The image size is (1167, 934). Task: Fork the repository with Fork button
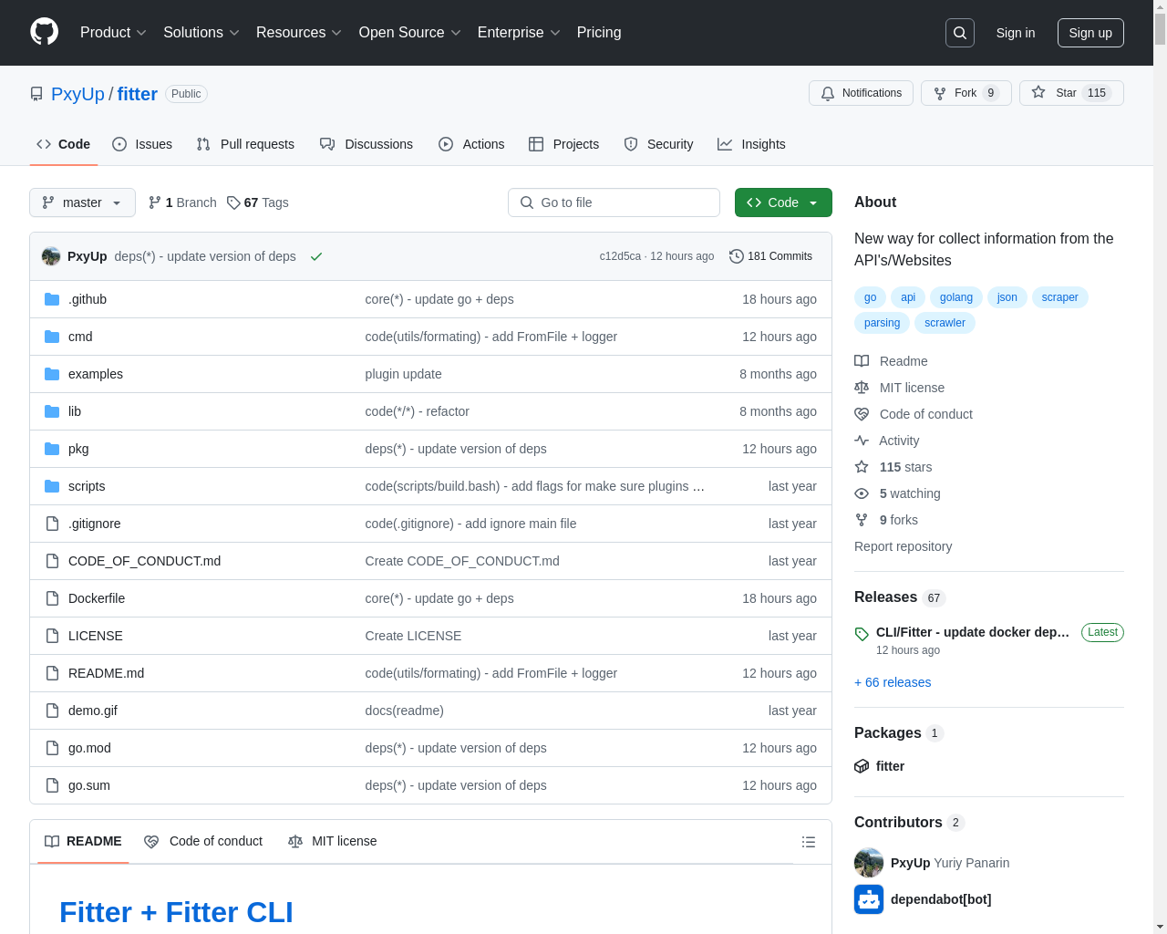966,93
